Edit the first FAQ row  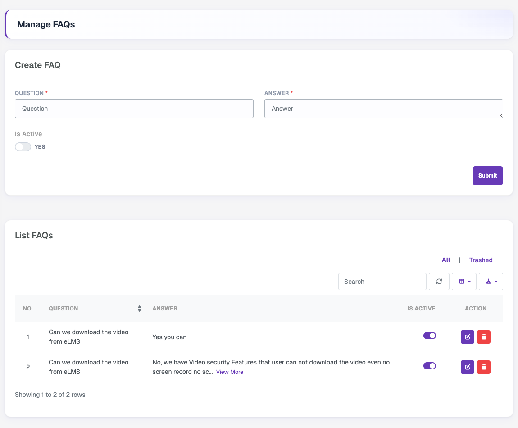(x=467, y=337)
